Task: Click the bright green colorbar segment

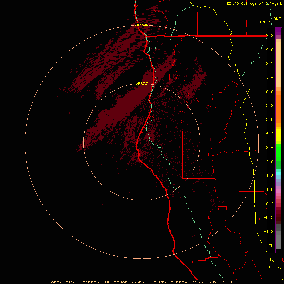Action: pos(279,152)
